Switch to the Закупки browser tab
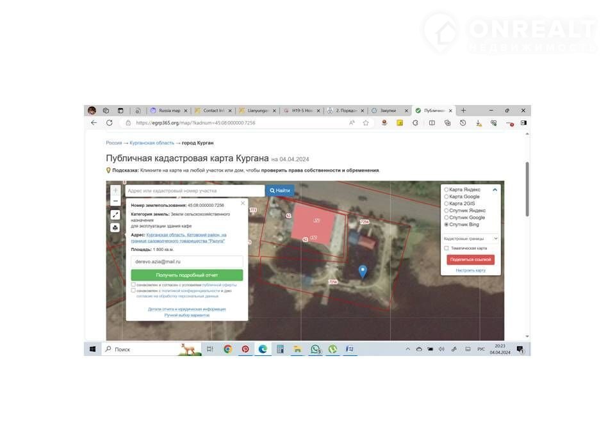Viewport: 615px width, 429px height. (x=388, y=110)
